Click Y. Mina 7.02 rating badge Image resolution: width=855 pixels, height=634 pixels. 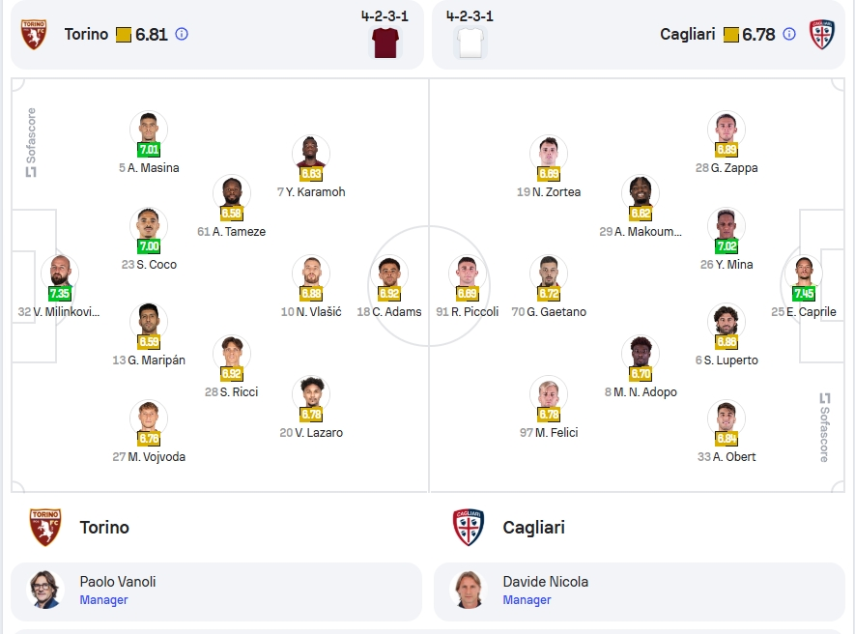pos(727,246)
